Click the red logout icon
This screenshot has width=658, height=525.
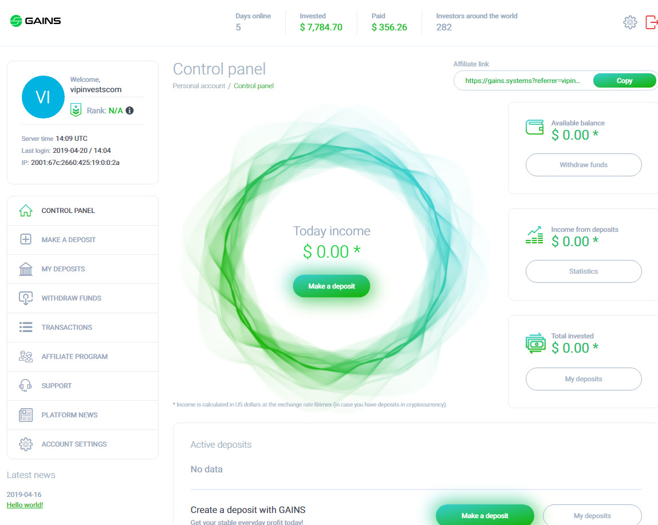[651, 22]
